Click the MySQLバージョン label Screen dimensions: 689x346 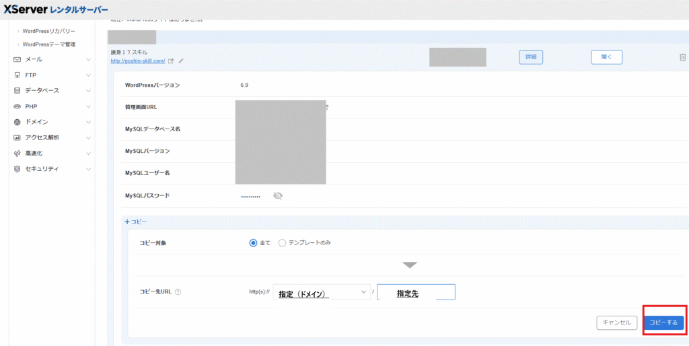[x=147, y=151]
